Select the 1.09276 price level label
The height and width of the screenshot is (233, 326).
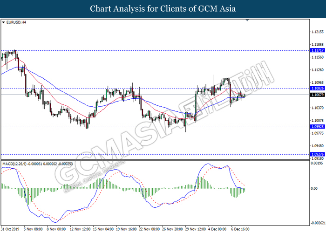tap(317, 154)
